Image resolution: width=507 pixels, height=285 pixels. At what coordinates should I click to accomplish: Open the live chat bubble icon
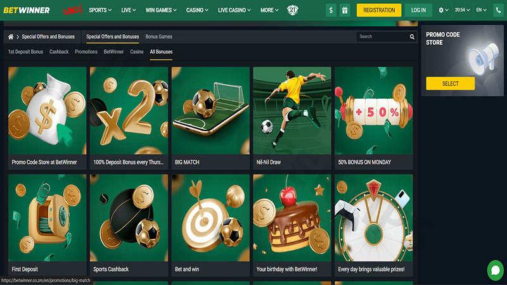pyautogui.click(x=496, y=270)
